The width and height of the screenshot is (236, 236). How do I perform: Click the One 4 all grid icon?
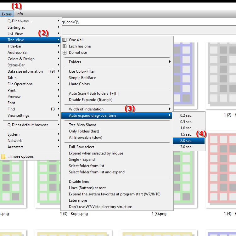click(65, 40)
